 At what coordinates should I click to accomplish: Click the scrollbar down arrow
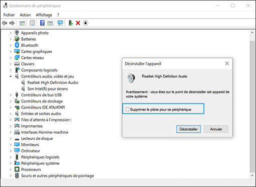point(252,175)
